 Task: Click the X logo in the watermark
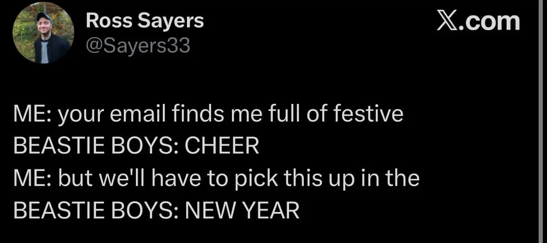448,21
